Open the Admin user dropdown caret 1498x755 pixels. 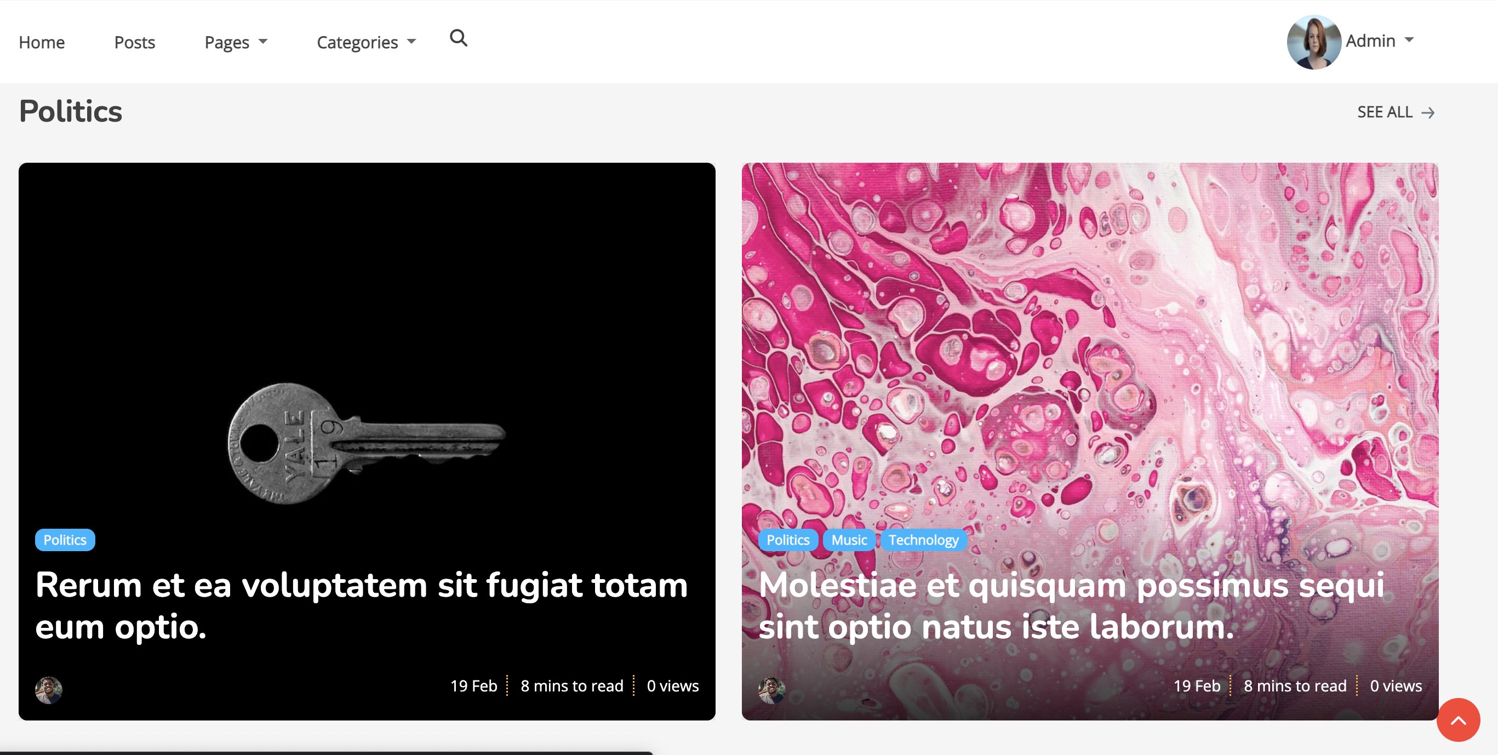click(1409, 40)
